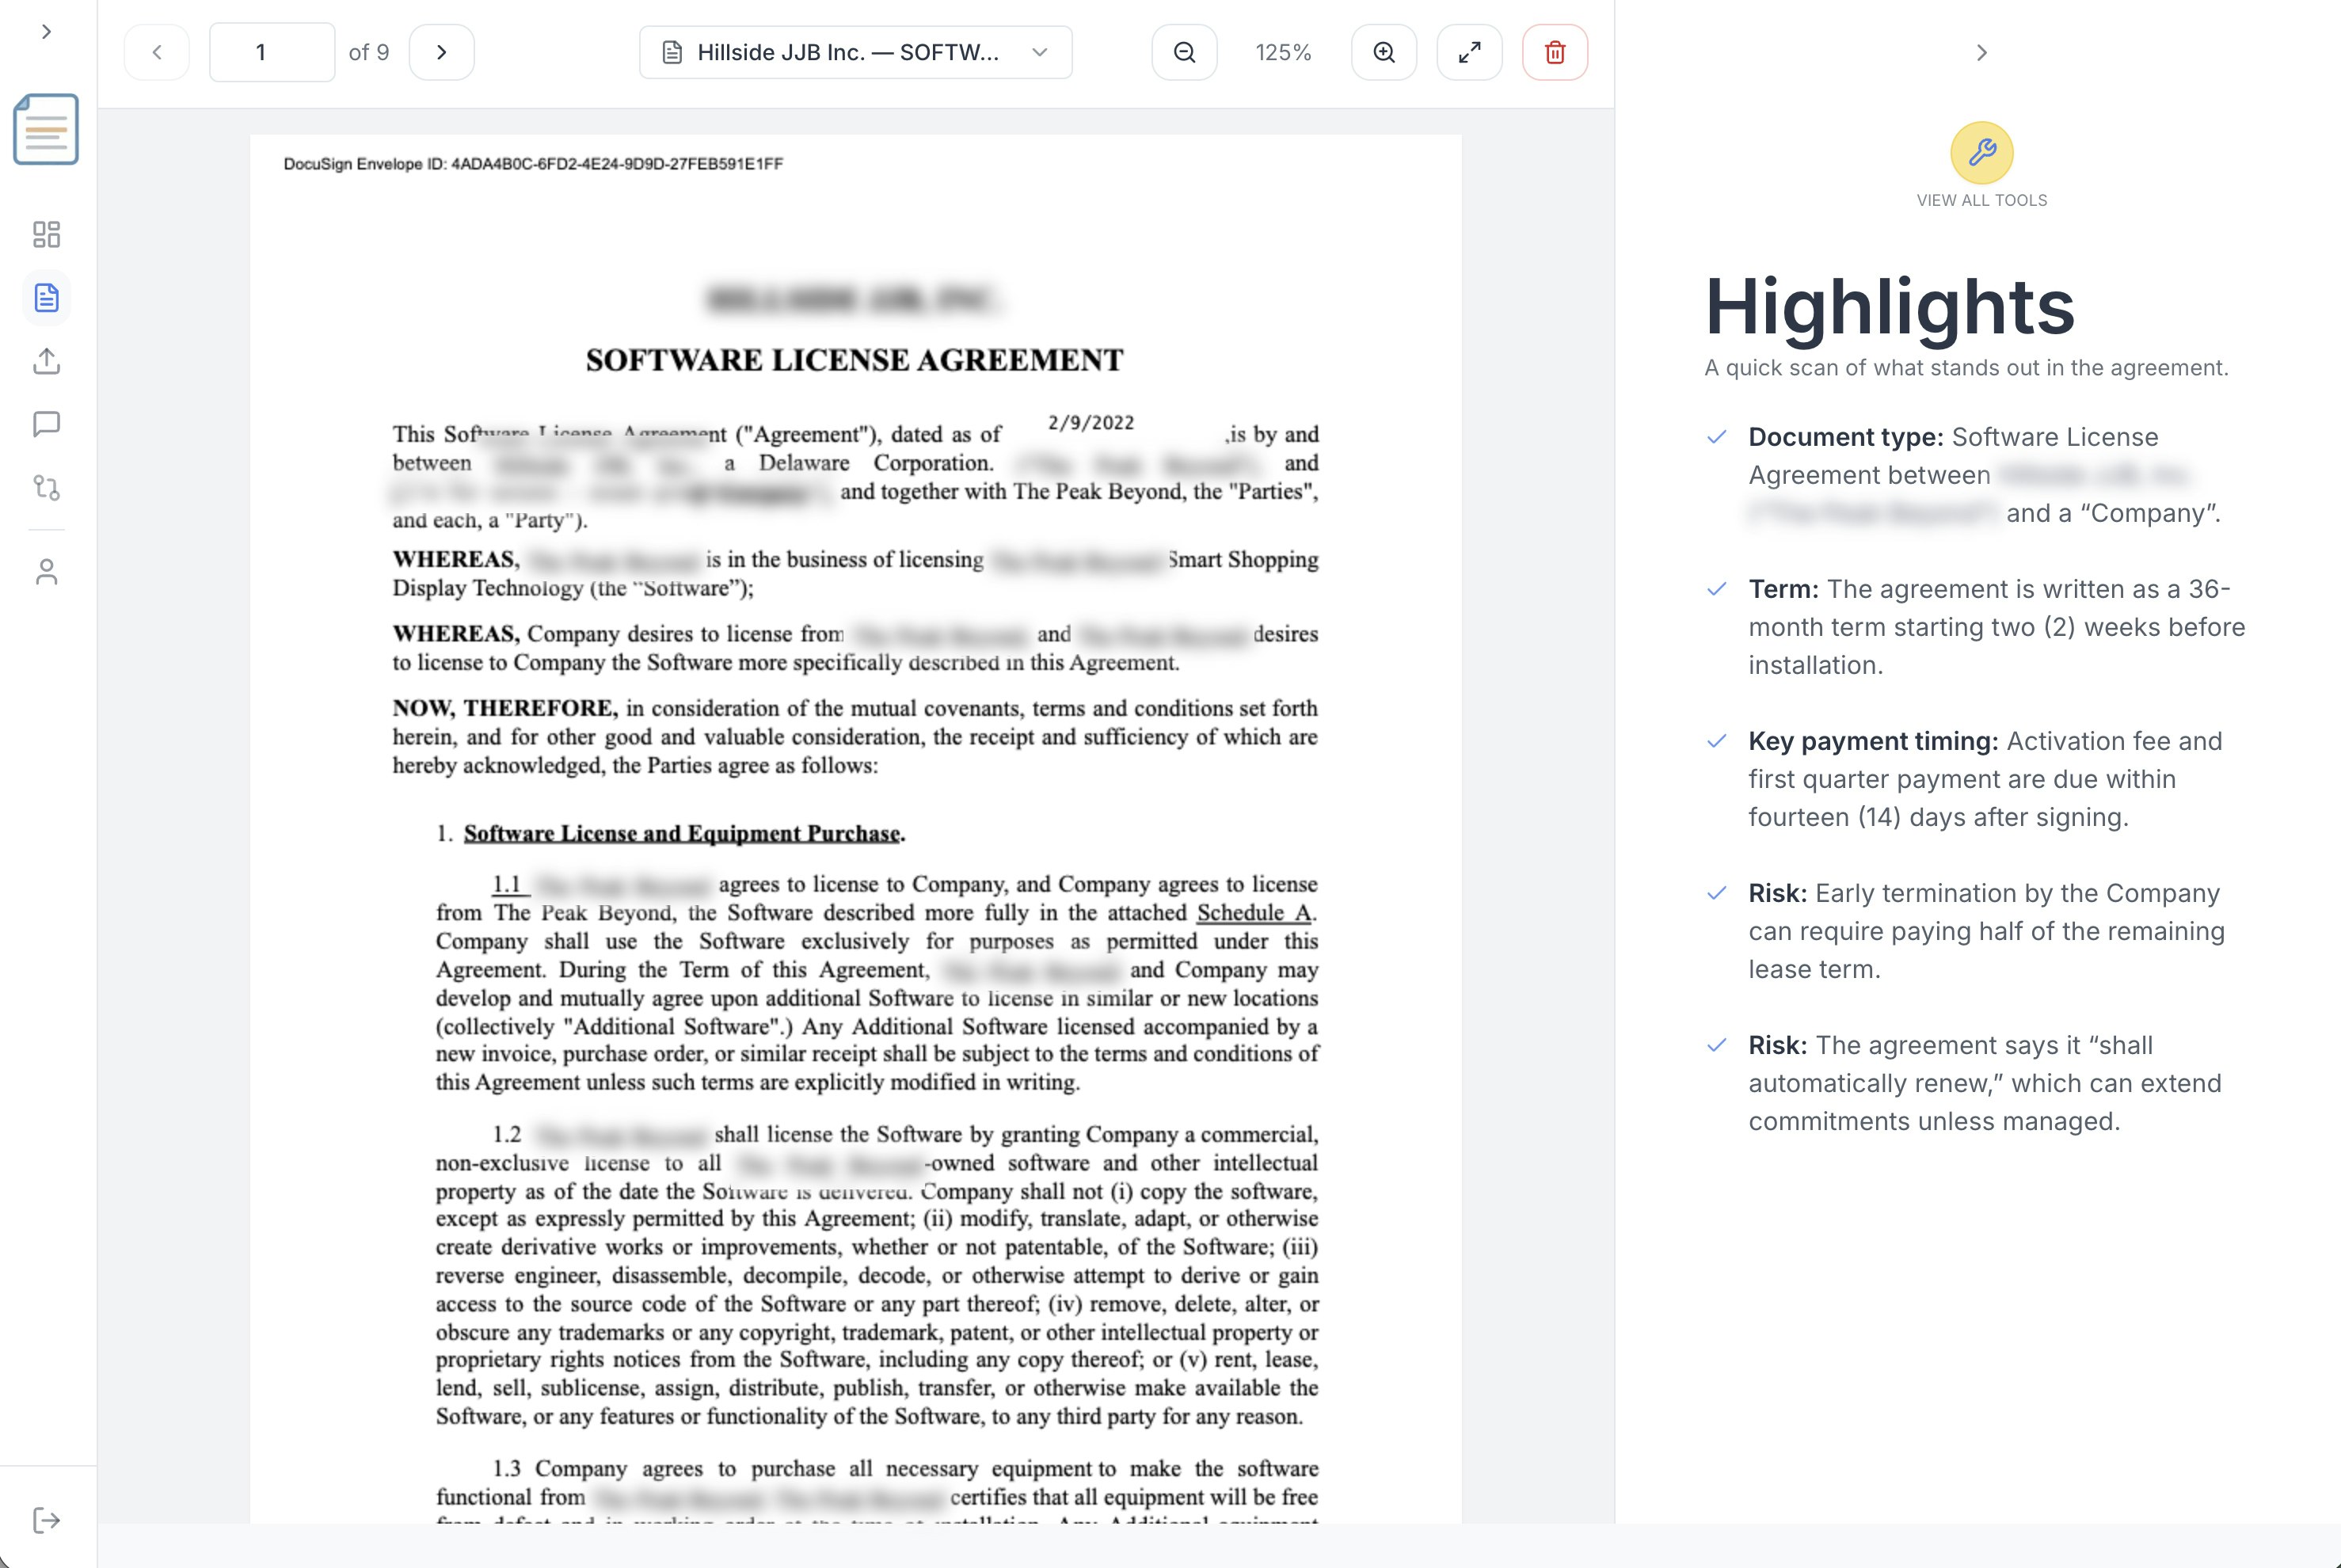Click View All Tools

coord(1981,199)
